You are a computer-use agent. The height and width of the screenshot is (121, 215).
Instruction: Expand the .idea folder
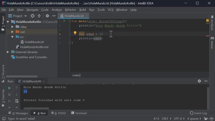coord(12,27)
